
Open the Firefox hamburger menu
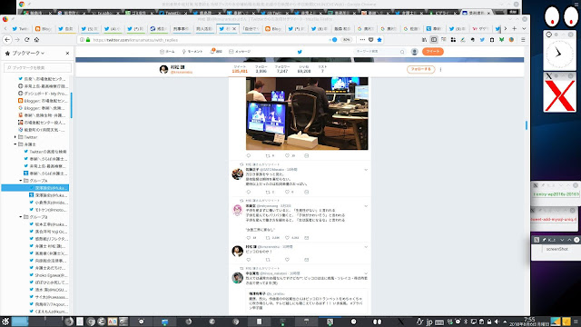coord(523,40)
